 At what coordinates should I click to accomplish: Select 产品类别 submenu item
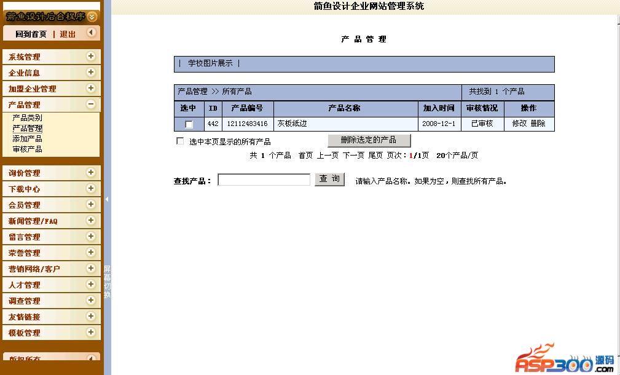click(27, 117)
